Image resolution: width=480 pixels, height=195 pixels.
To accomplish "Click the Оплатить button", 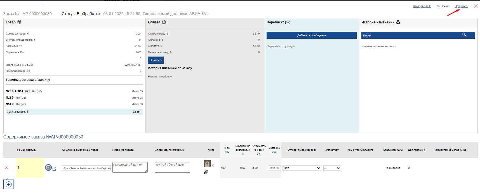I will coord(156,60).
